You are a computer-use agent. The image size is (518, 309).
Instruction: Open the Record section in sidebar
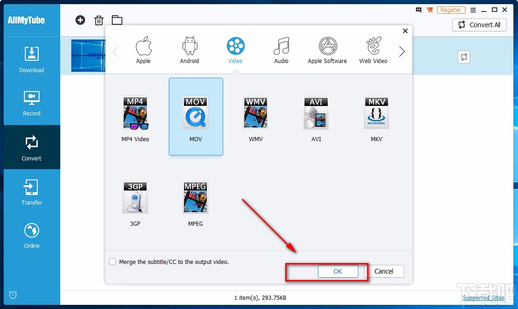tap(32, 103)
